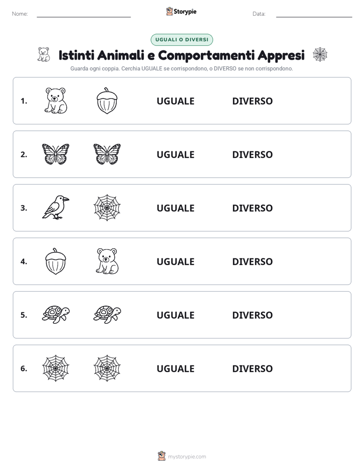The height and width of the screenshot is (471, 364).
Task: Click the Storypie logo at top
Action: (181, 11)
